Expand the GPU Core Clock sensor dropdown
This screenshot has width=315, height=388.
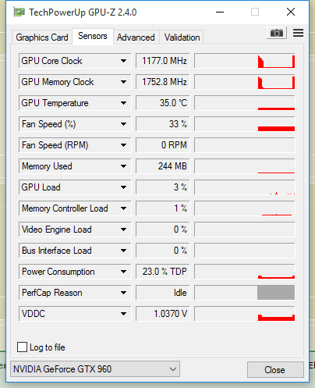click(123, 61)
